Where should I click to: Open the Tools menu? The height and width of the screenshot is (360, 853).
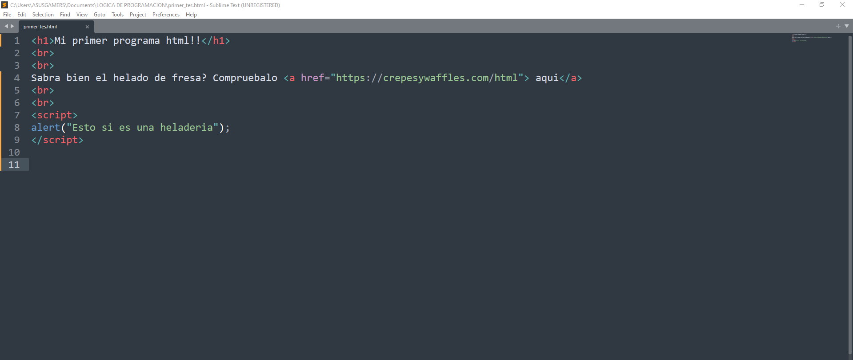click(x=118, y=15)
